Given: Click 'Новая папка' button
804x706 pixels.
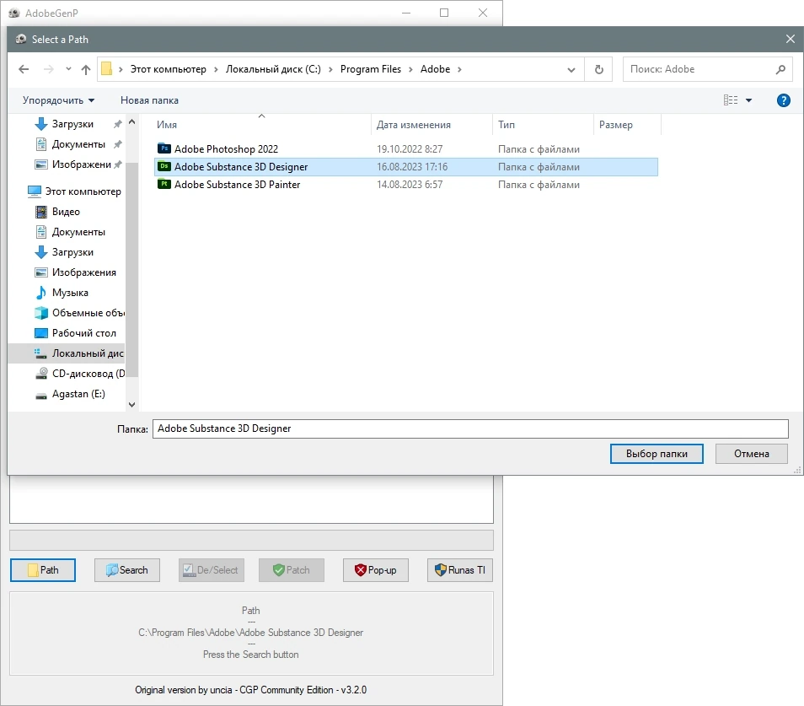Looking at the screenshot, I should (x=149, y=100).
